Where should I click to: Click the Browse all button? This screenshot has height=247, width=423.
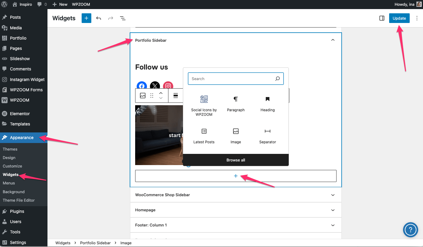click(x=236, y=160)
